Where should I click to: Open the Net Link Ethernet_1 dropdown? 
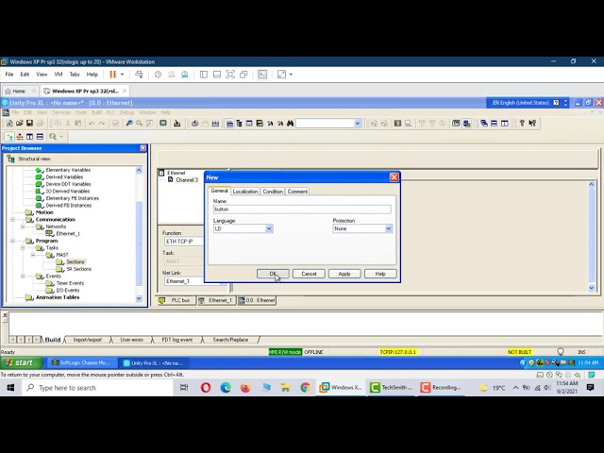pos(224,281)
